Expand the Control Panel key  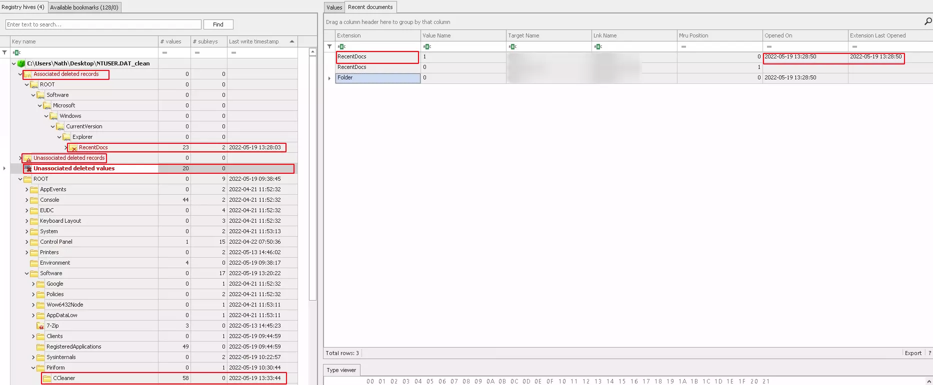pyautogui.click(x=27, y=242)
